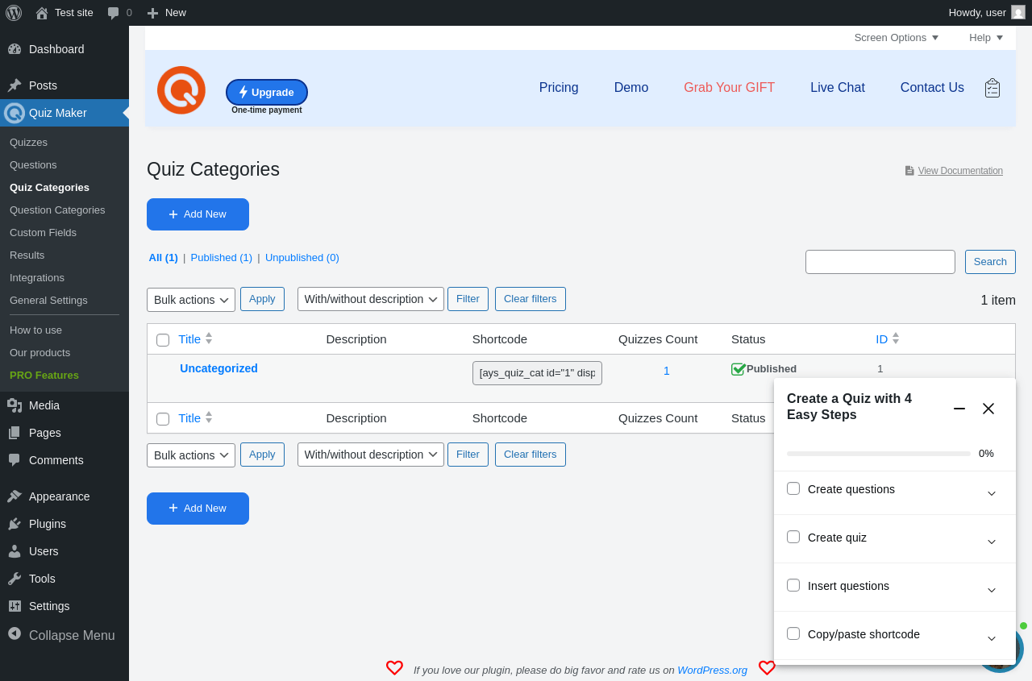Screen dimensions: 1032x681
Task: Expand Create quiz step chevron
Action: (992, 541)
